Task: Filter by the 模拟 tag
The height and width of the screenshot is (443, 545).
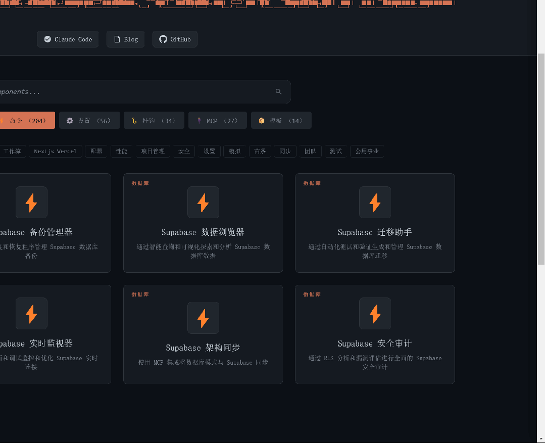Action: [234, 151]
